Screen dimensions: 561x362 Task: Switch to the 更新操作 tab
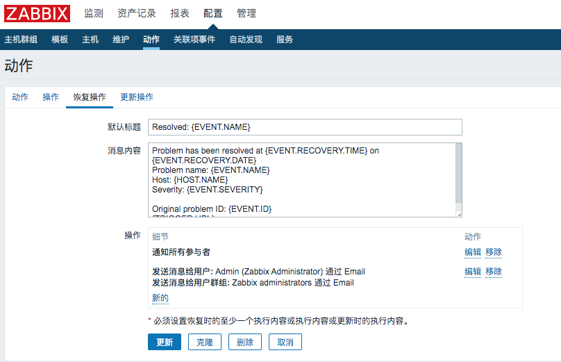137,97
